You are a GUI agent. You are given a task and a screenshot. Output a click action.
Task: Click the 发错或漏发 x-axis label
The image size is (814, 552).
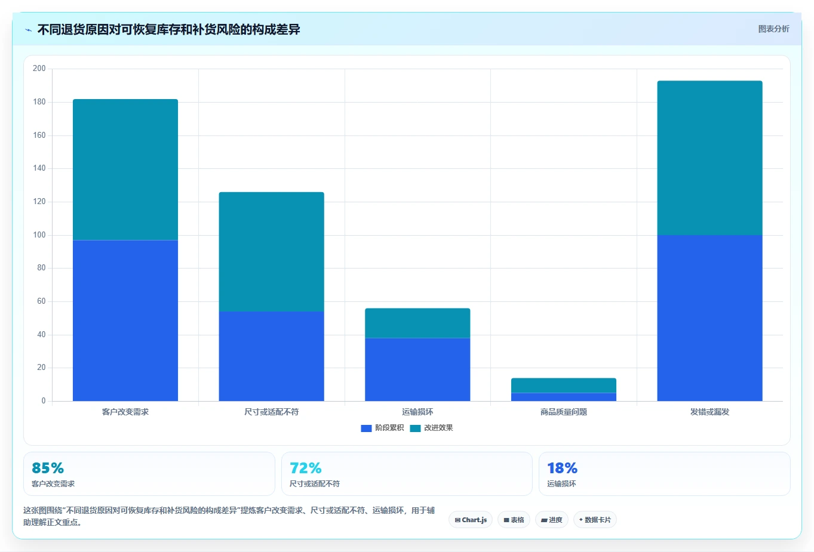tap(710, 412)
